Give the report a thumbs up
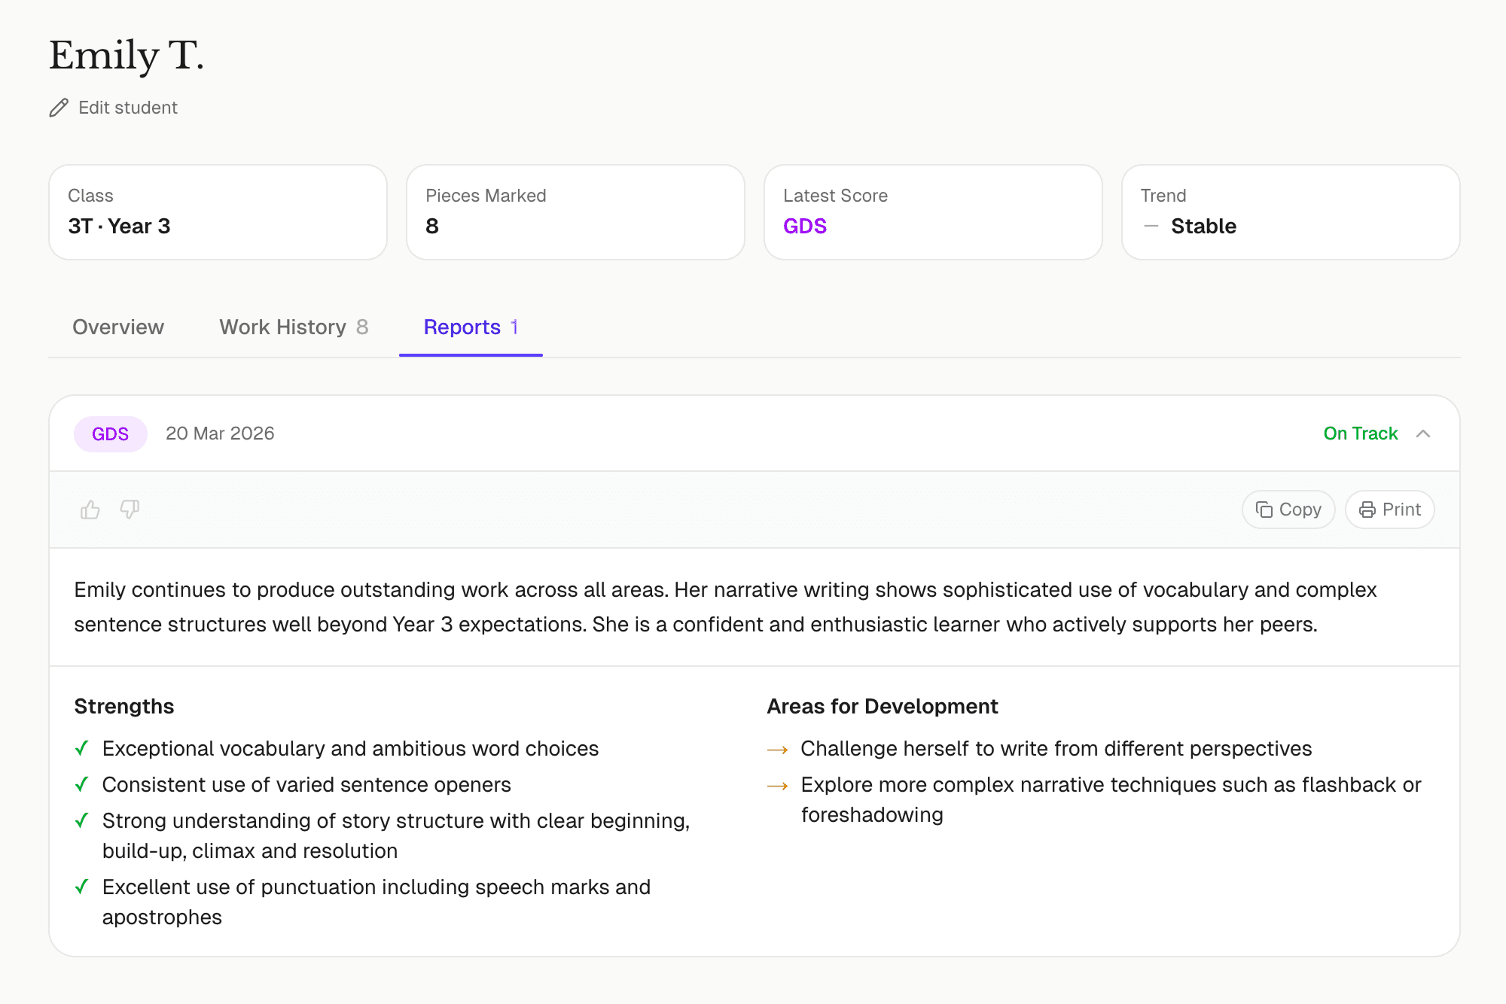 (x=90, y=510)
